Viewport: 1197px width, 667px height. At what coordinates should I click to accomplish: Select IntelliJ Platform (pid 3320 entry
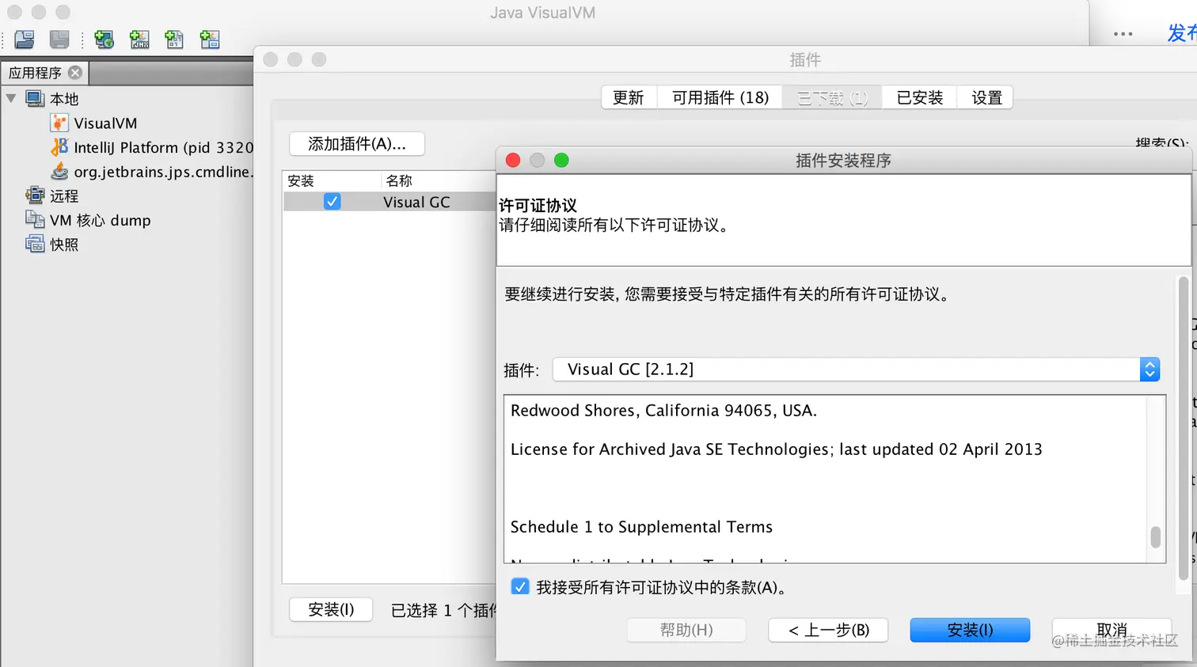tap(163, 148)
